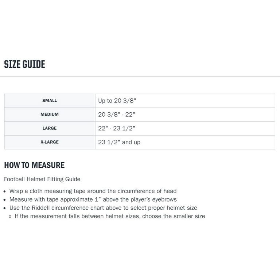Click the 'Measure with tape approximate 1"' instruction

tap(93, 199)
